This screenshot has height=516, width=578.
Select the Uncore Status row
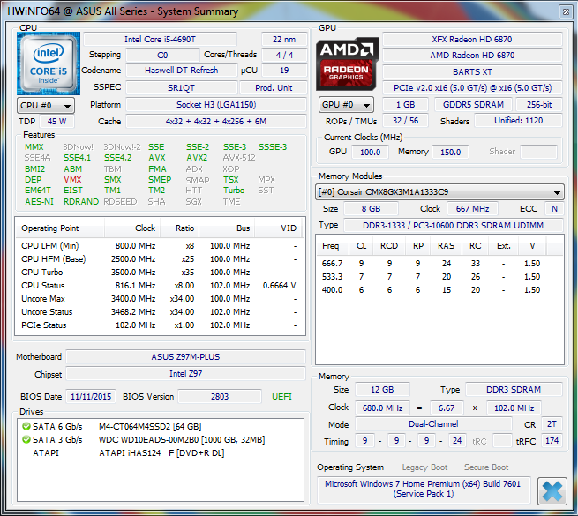[161, 312]
